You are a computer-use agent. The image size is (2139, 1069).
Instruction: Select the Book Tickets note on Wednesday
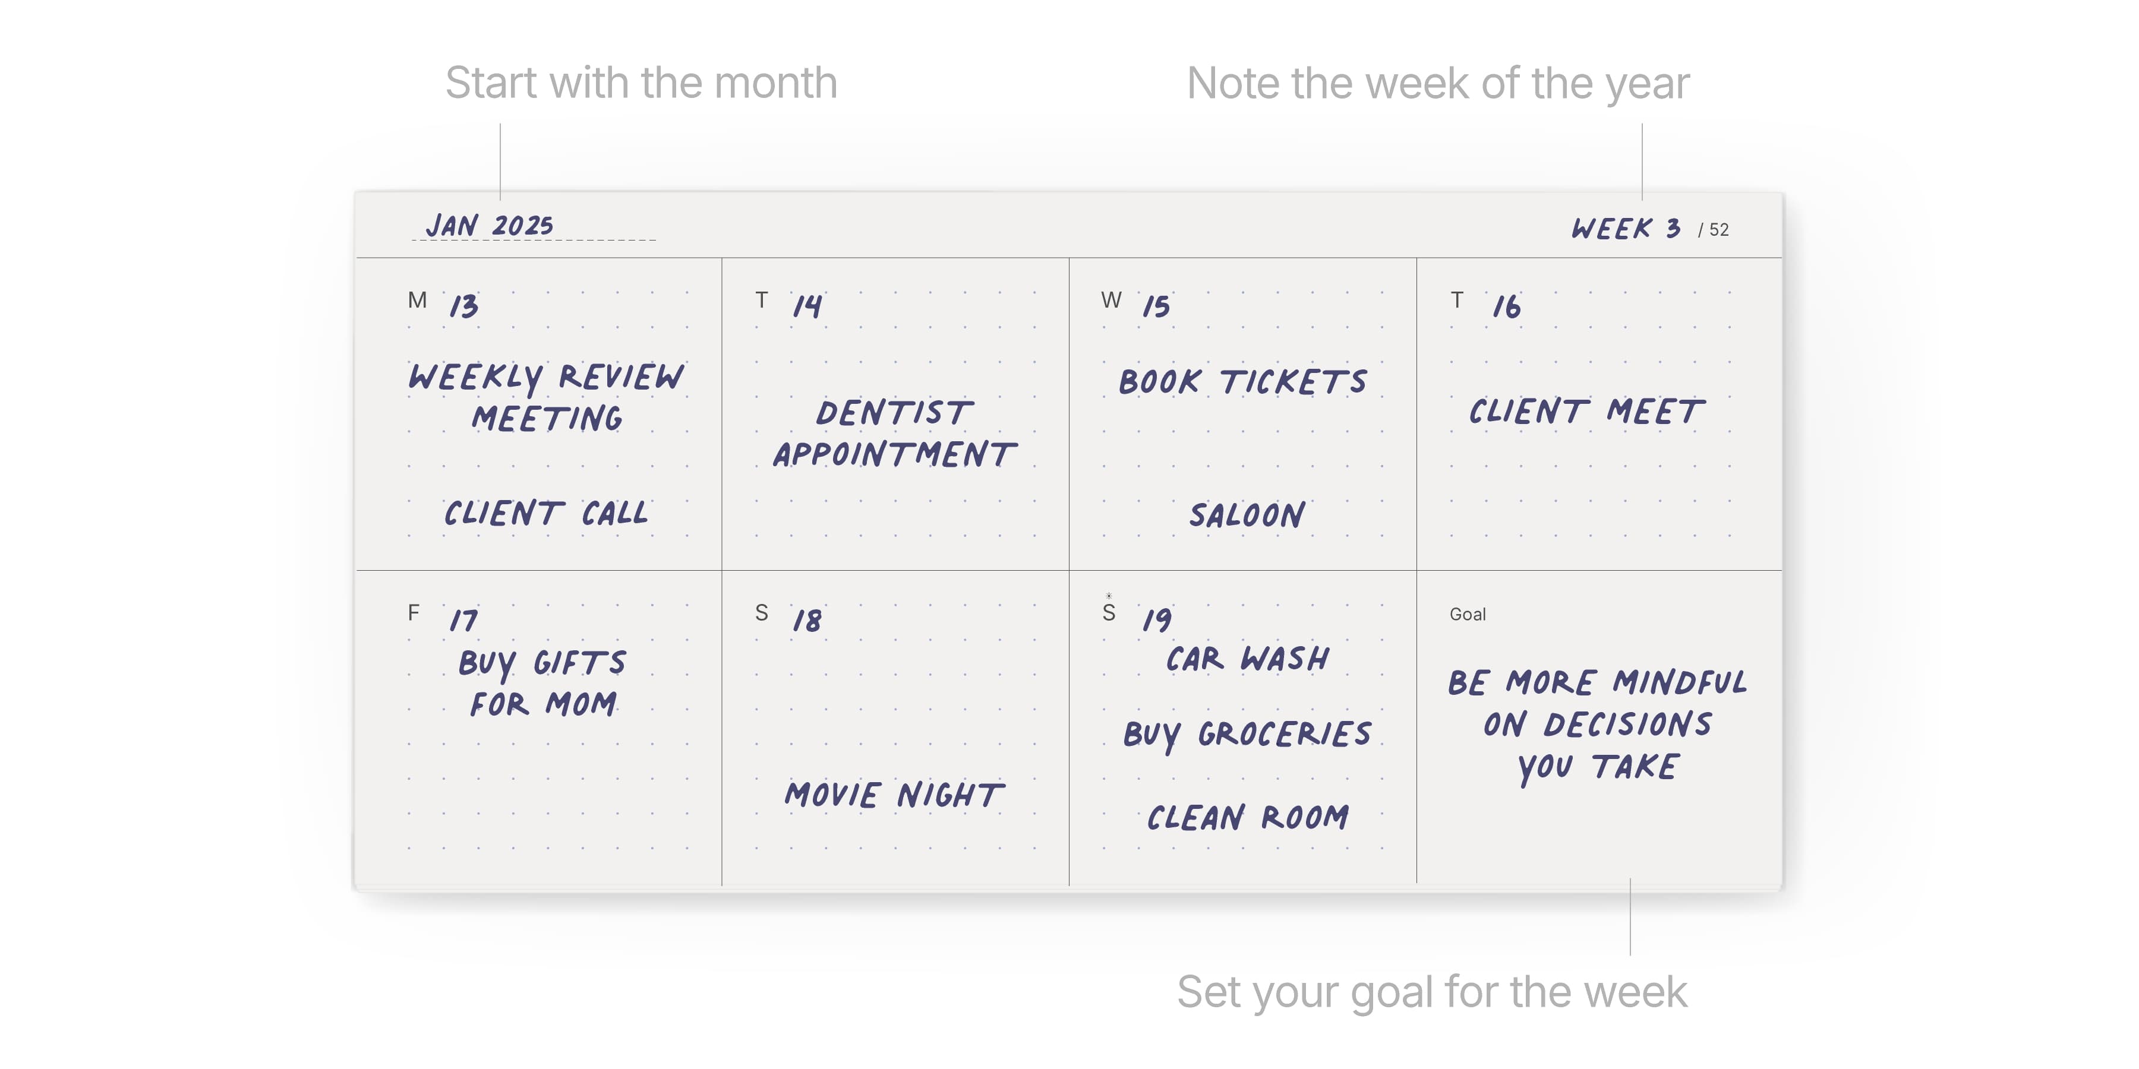pyautogui.click(x=1242, y=382)
